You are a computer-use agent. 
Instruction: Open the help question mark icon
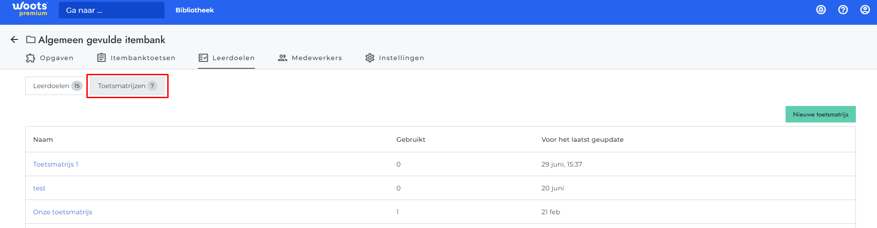pos(843,10)
